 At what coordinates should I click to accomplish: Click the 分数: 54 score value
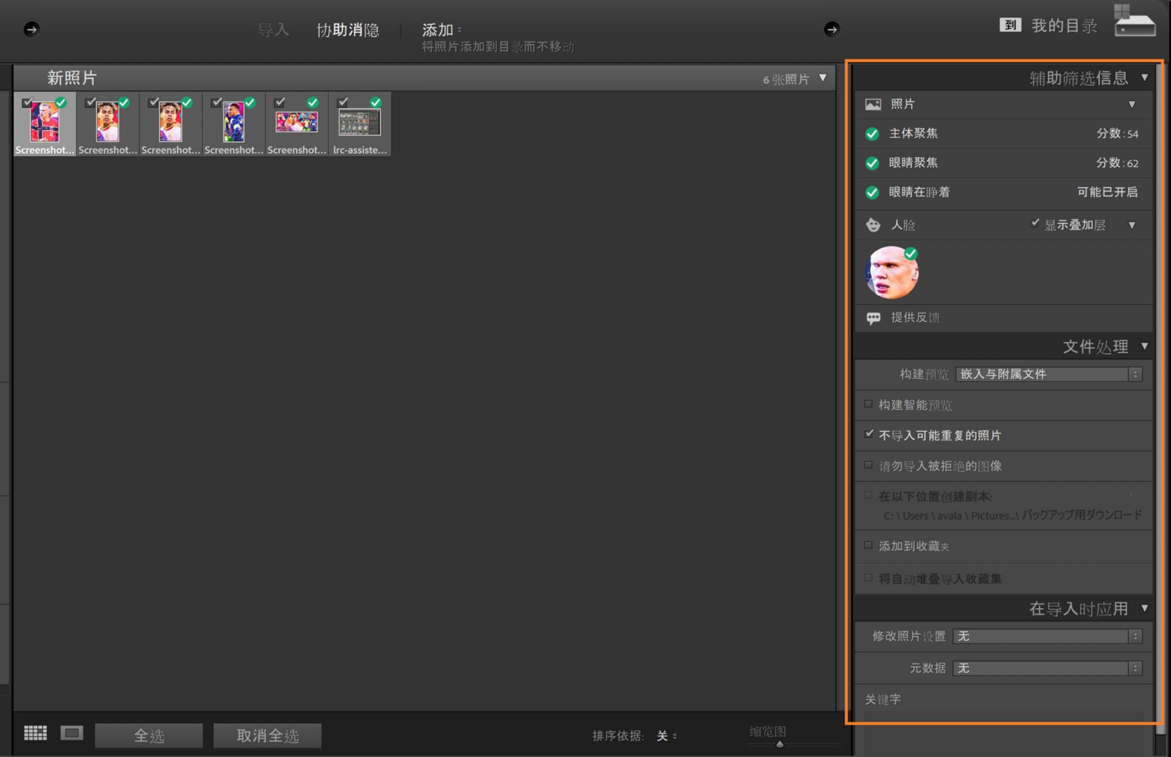point(1117,134)
